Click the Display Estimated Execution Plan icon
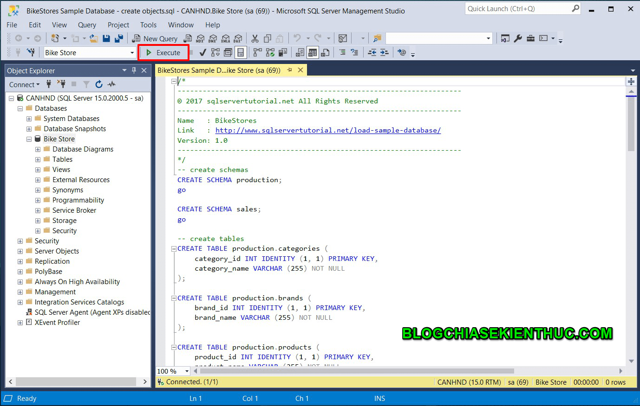640x406 pixels. [x=215, y=52]
